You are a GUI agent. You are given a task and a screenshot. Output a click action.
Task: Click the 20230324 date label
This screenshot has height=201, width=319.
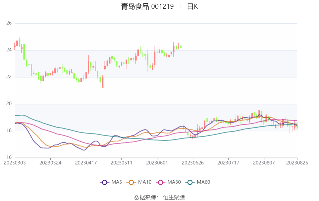(x=50, y=163)
